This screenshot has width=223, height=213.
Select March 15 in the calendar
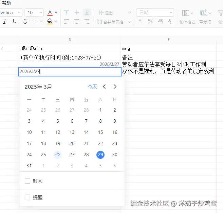click(100, 132)
